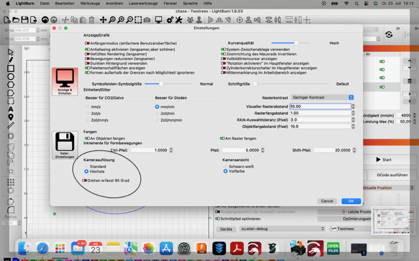Select the 'Anzeige & Einheiten' settings page

pyautogui.click(x=65, y=82)
